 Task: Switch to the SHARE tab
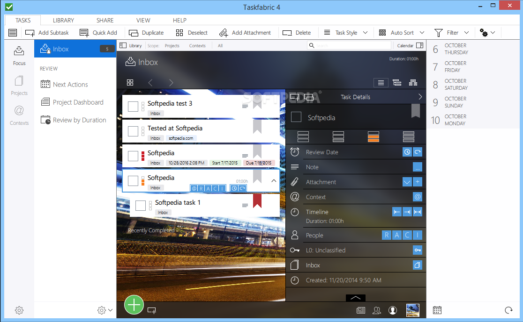coord(105,20)
